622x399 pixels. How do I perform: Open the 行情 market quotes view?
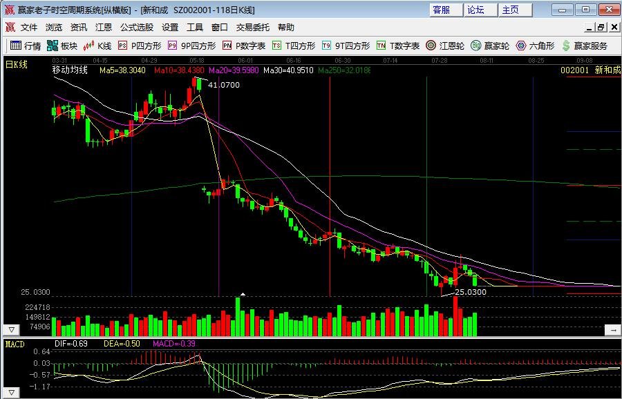click(x=26, y=46)
